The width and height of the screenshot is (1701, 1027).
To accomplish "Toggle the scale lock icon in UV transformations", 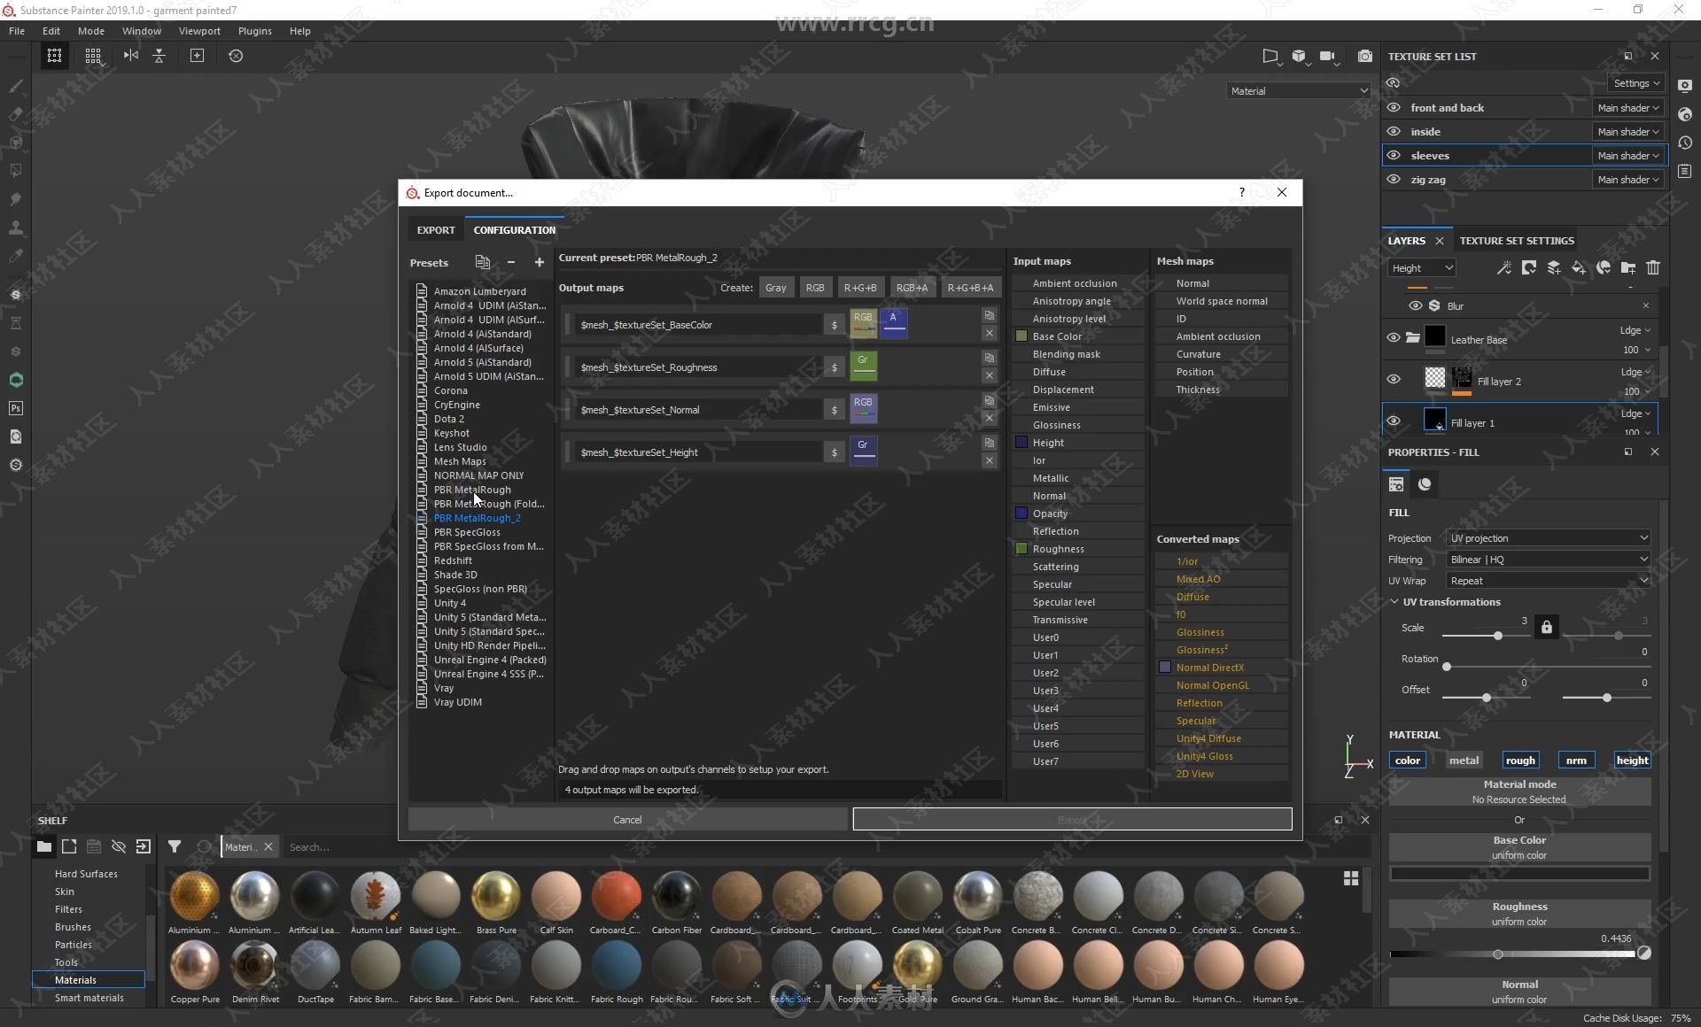I will click(x=1547, y=627).
